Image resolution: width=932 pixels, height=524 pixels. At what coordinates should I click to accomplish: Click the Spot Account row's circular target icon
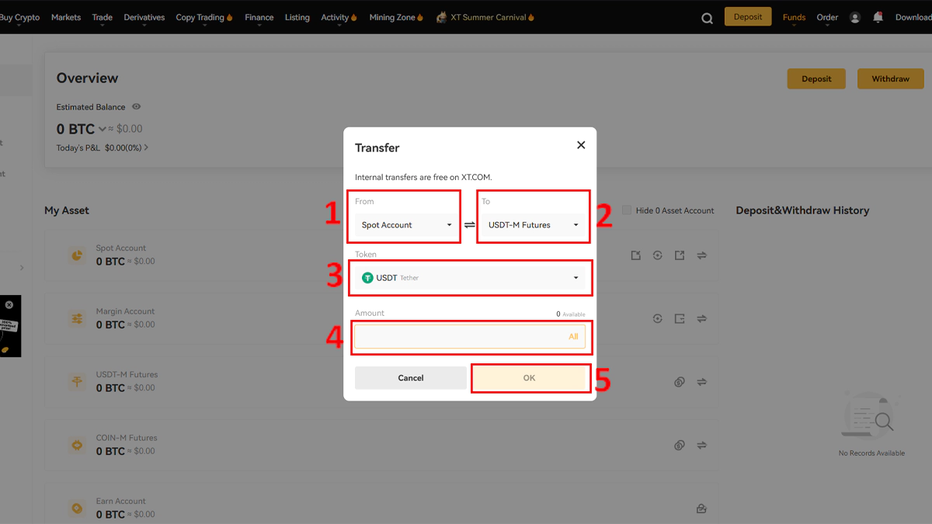click(x=658, y=255)
